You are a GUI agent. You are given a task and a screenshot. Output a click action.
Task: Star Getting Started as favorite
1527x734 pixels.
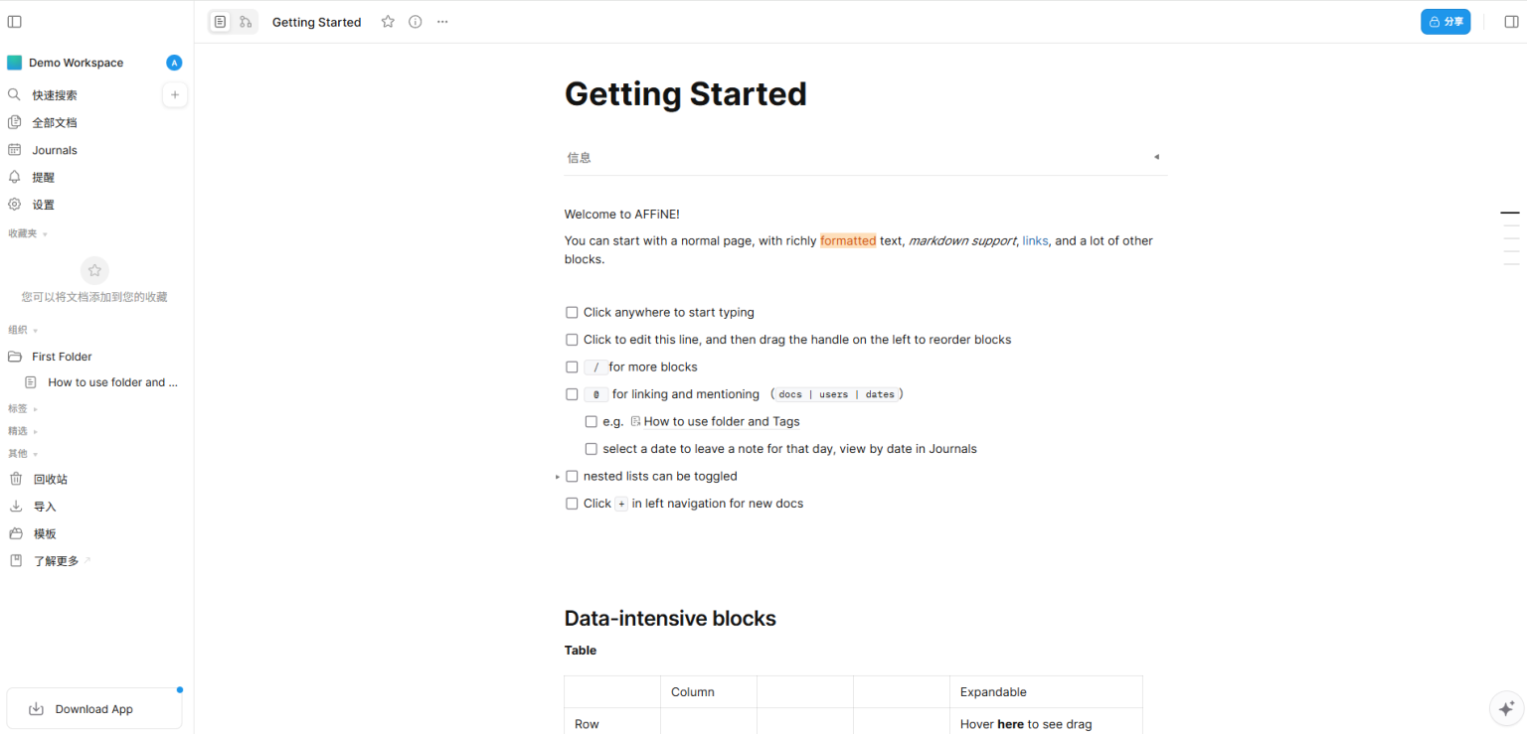pyautogui.click(x=388, y=22)
